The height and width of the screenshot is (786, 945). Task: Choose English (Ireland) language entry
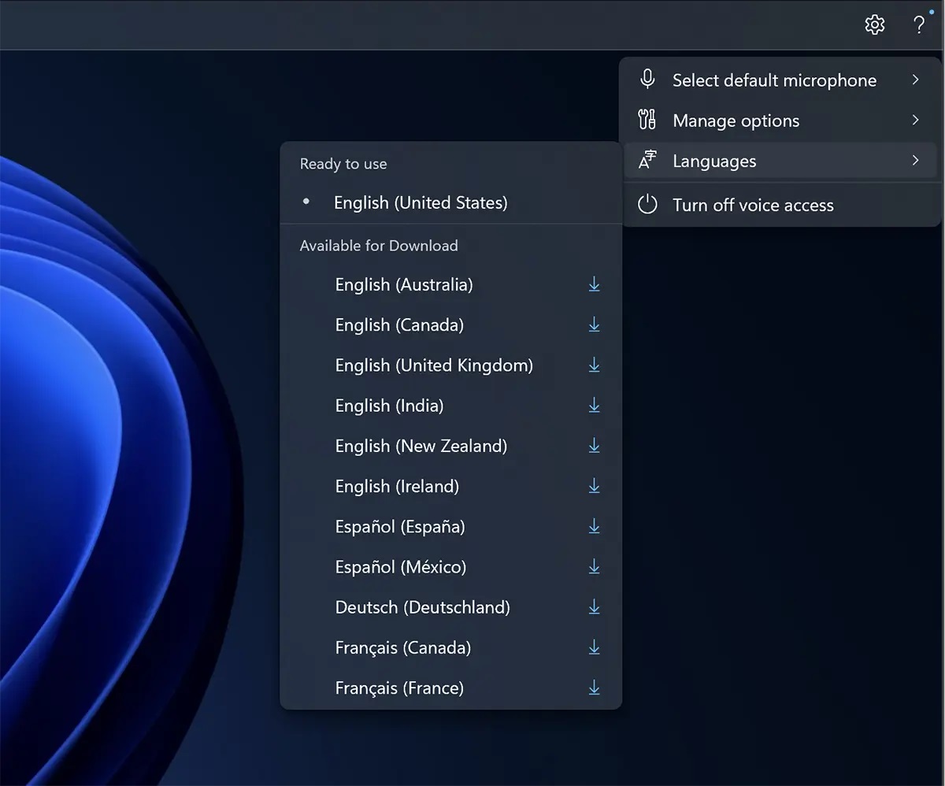(397, 487)
